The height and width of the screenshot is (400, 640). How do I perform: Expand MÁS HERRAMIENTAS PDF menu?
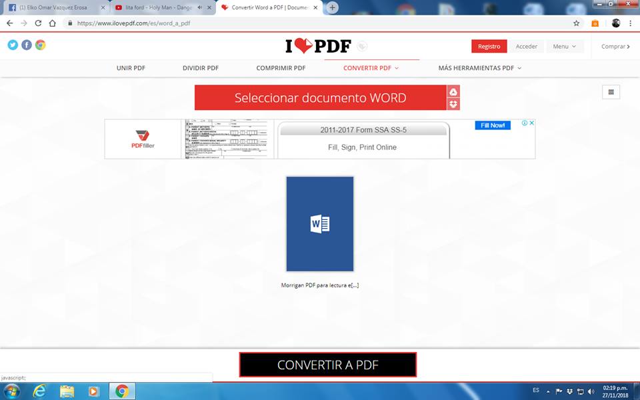pyautogui.click(x=479, y=68)
